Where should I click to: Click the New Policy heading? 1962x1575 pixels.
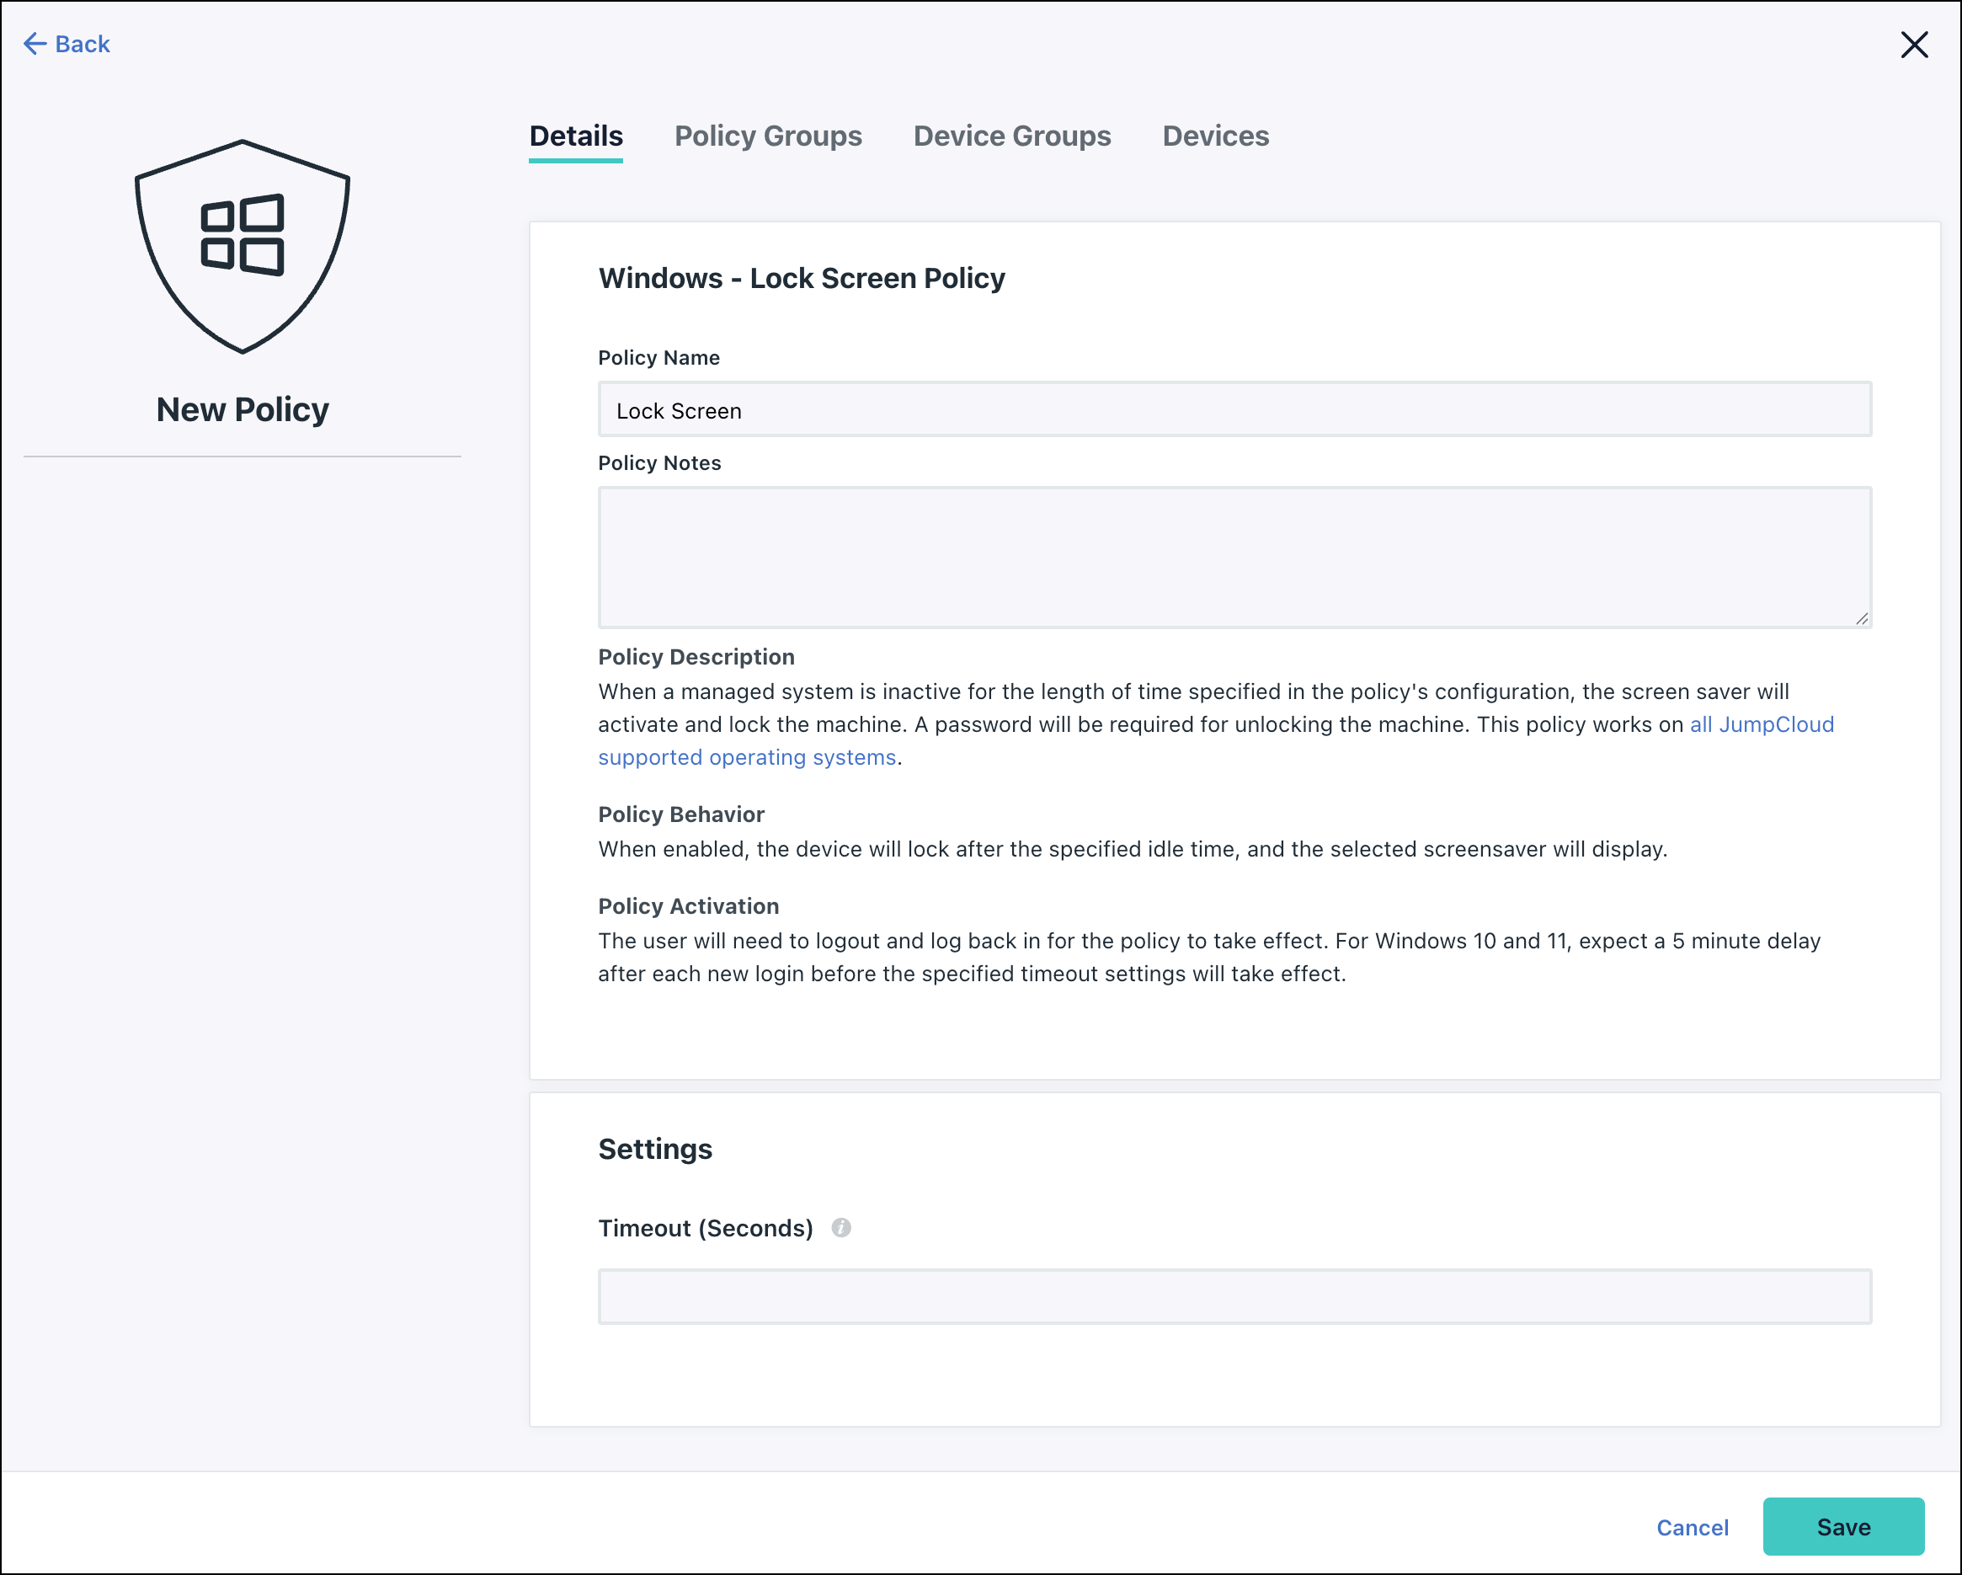point(242,409)
